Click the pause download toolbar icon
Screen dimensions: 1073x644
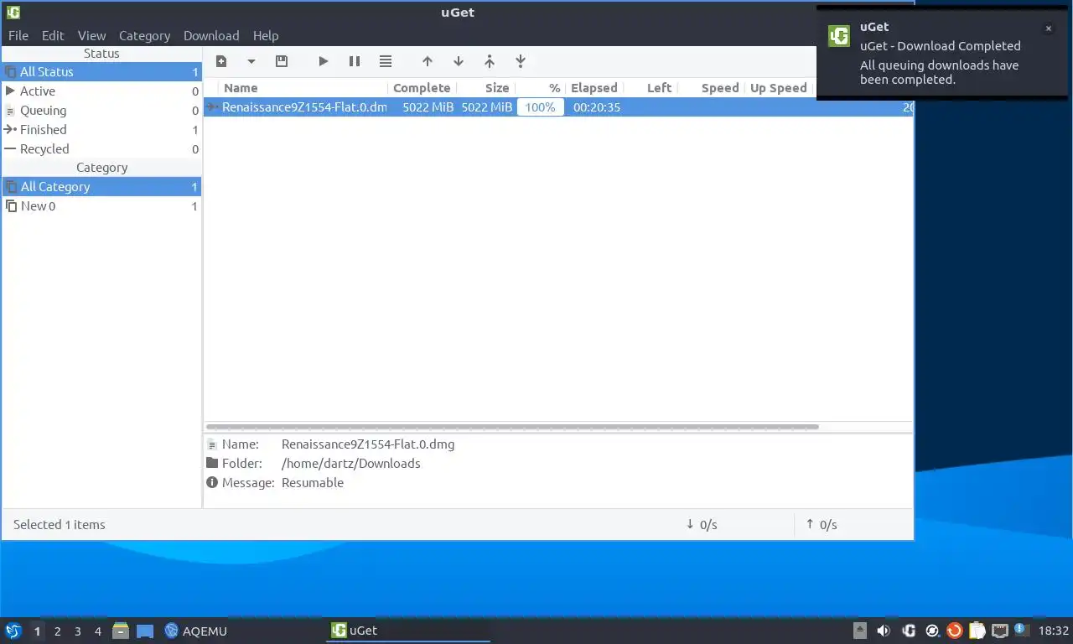point(355,61)
